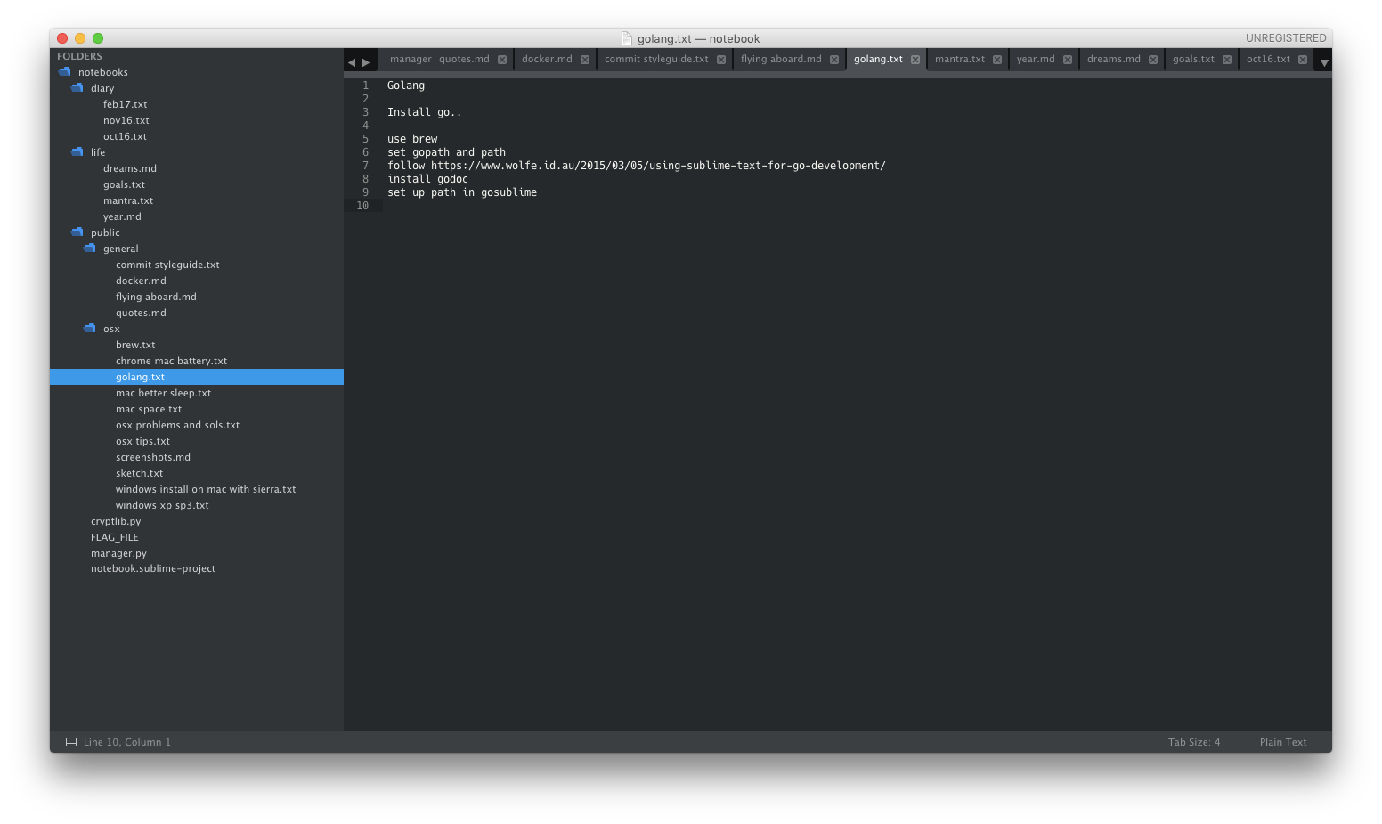This screenshot has width=1382, height=824.
Task: Open commit styleguide.txt in sidebar
Action: click(x=167, y=265)
